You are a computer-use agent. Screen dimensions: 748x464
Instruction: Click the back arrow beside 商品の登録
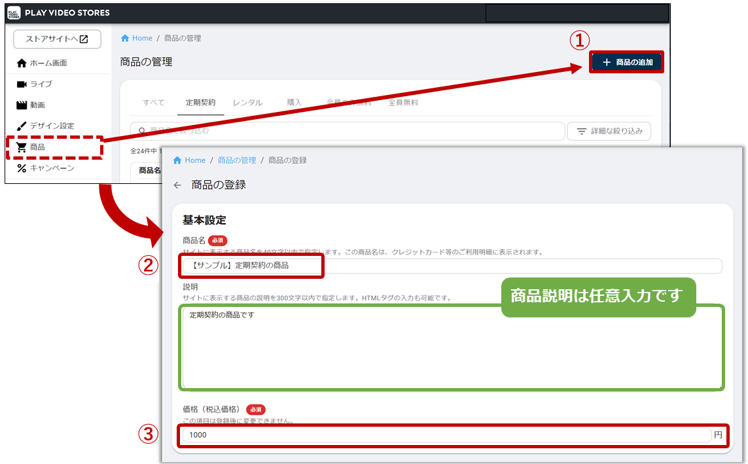(177, 185)
